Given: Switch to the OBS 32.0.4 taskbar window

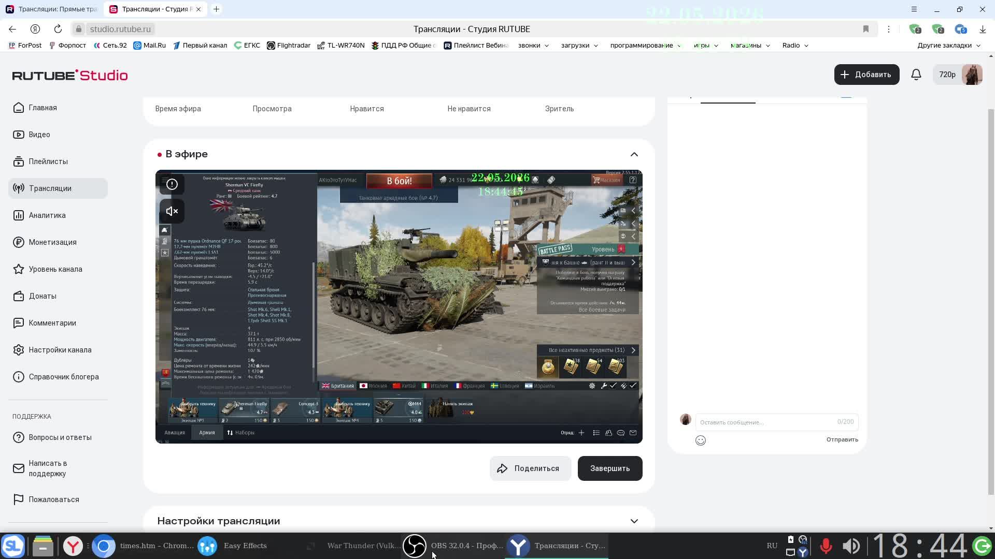Looking at the screenshot, I should click(453, 546).
